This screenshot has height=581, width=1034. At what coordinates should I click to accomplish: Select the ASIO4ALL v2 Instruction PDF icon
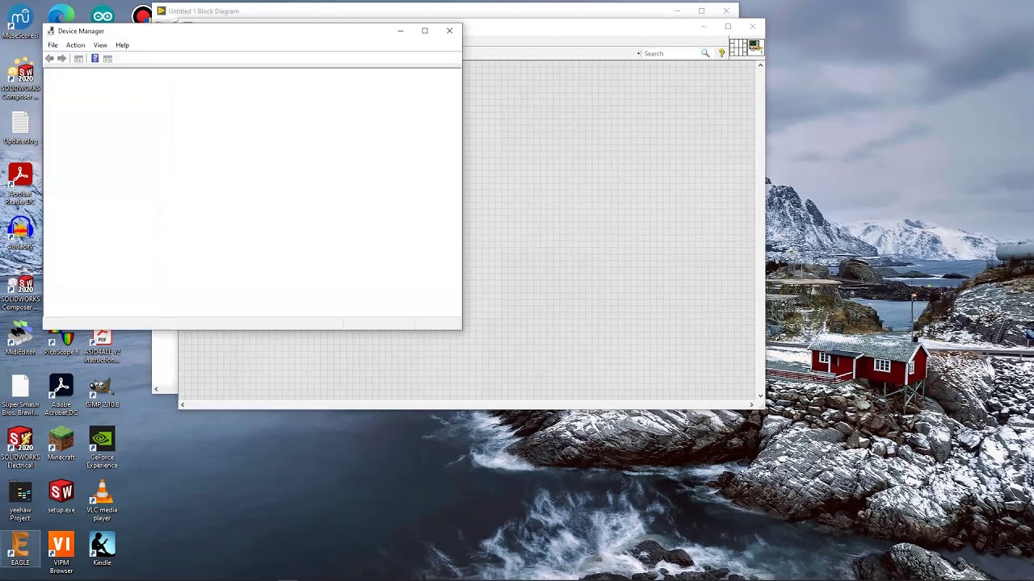pos(102,347)
